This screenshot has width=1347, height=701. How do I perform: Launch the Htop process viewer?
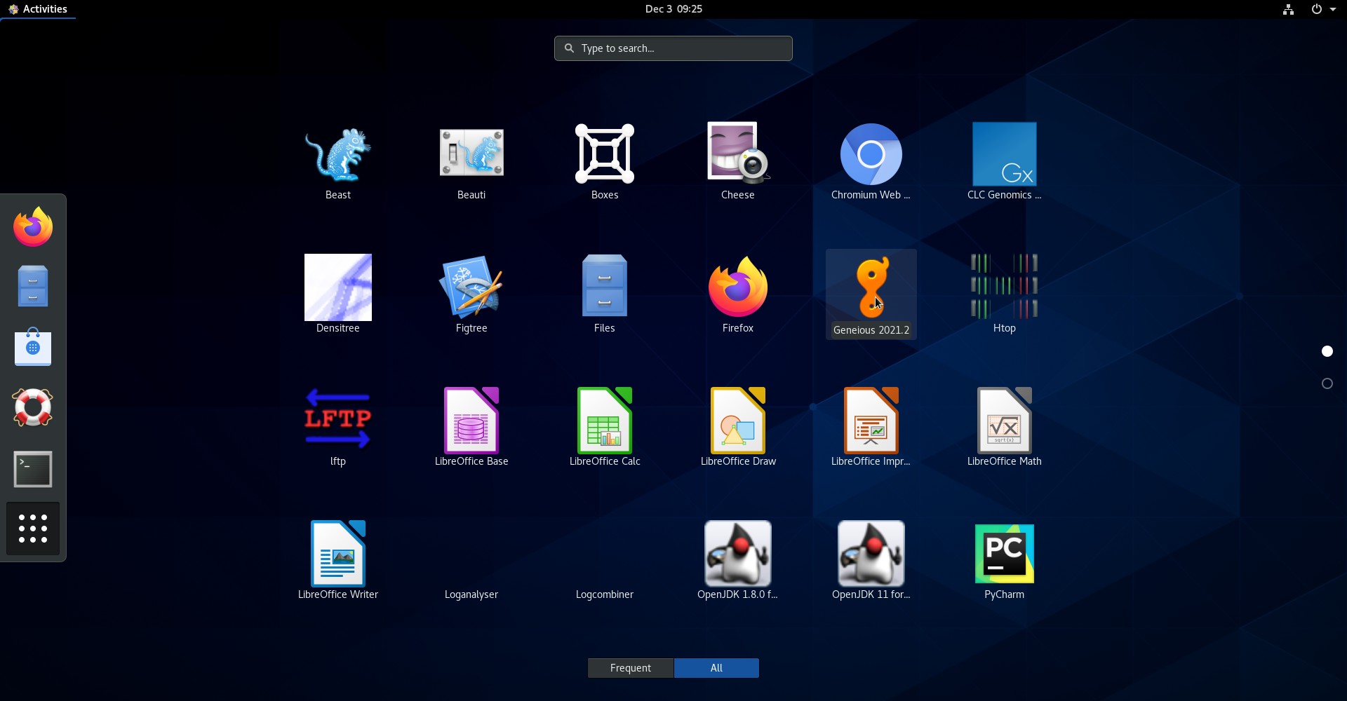pos(1004,294)
